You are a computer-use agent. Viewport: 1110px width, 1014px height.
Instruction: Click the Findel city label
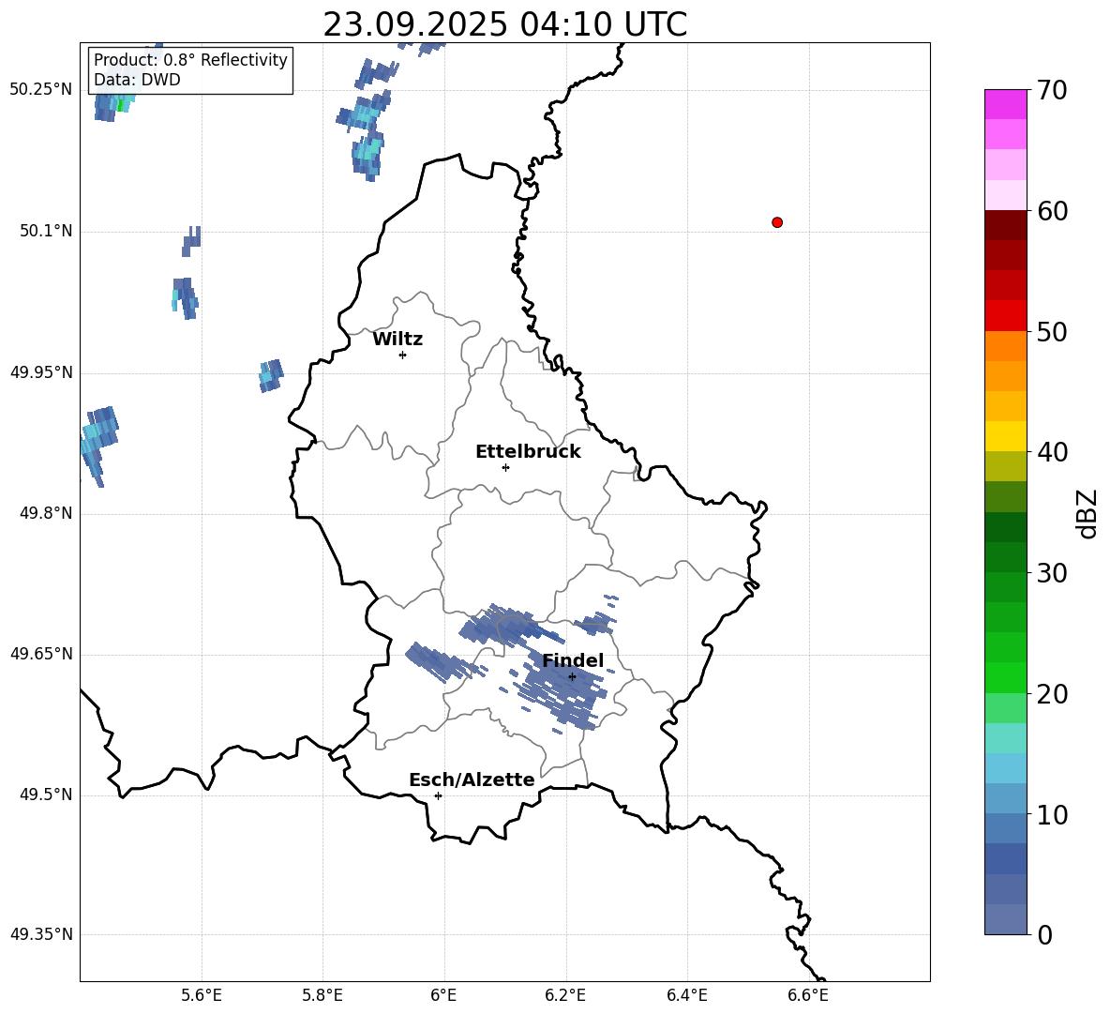tap(573, 660)
